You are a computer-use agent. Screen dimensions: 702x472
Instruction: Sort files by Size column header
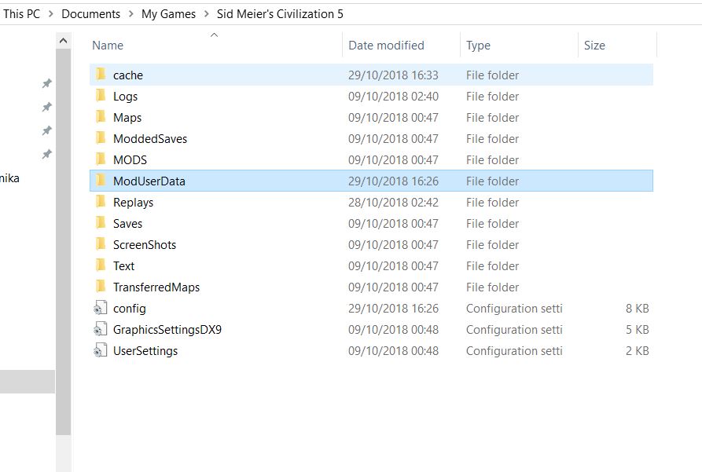pyautogui.click(x=594, y=46)
